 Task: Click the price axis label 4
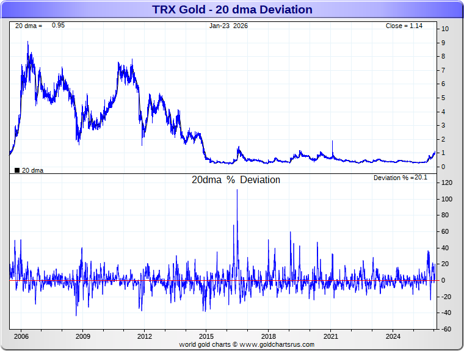coord(443,112)
